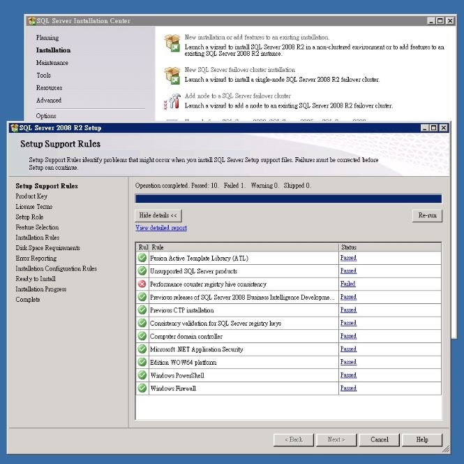
Task: Open Maintenance page in Installation Center
Action: tap(52, 62)
